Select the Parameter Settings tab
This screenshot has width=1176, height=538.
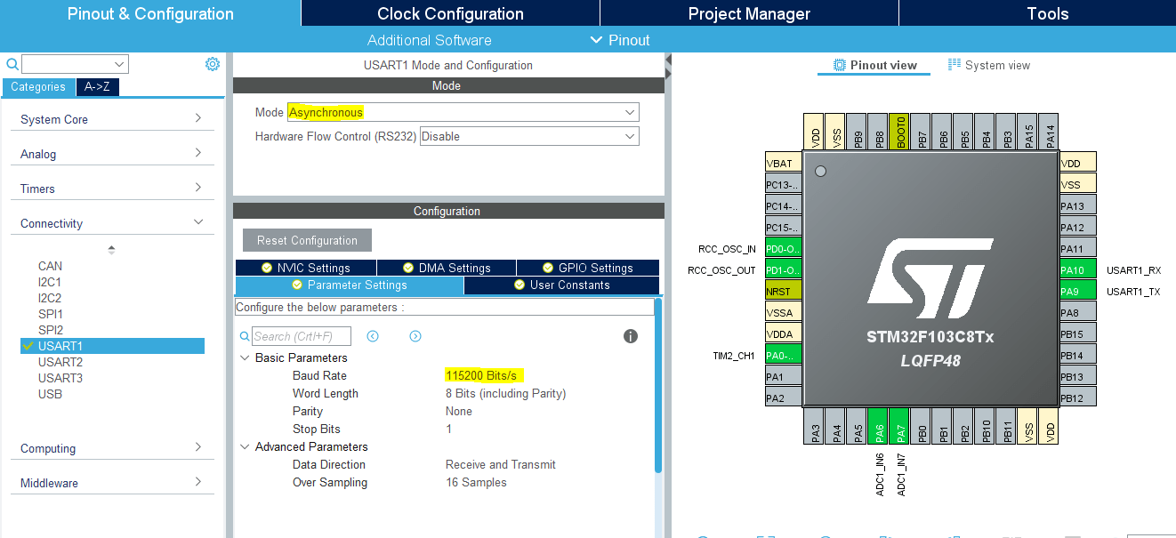coord(349,285)
